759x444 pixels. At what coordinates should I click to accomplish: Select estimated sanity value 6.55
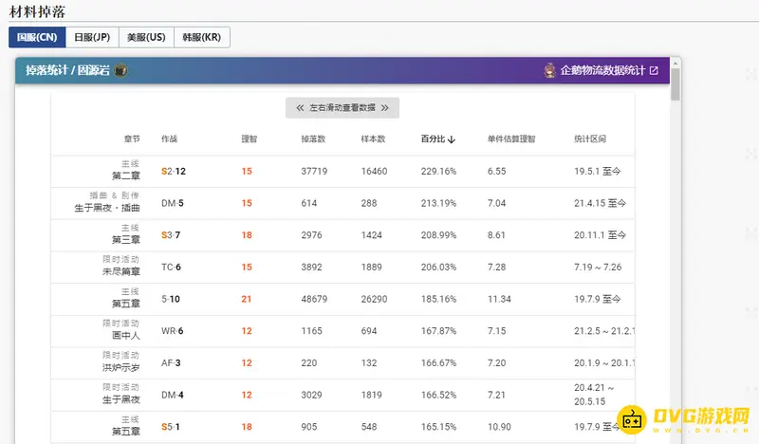pyautogui.click(x=496, y=172)
